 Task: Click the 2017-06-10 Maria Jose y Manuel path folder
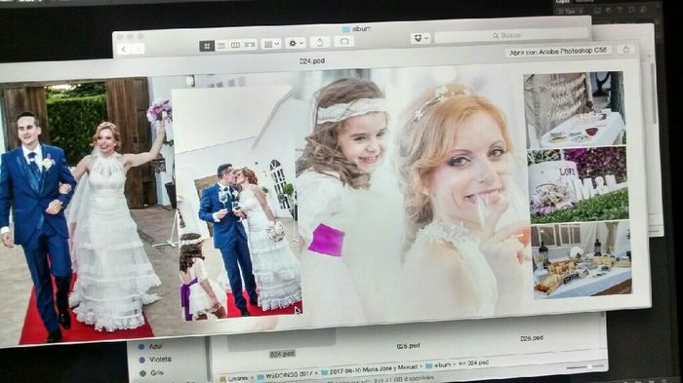pos(370,369)
